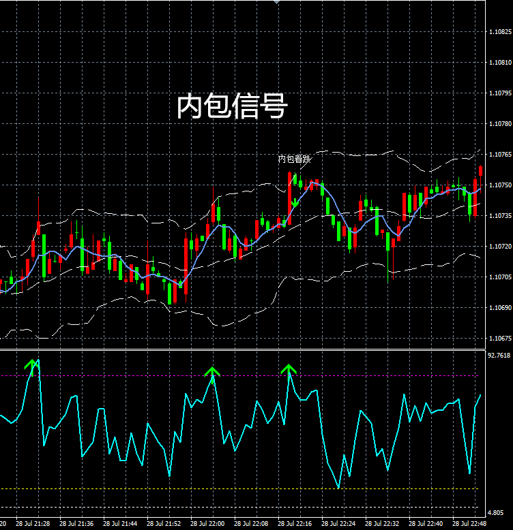Click price label 1.10735 on the price axis
The width and height of the screenshot is (513, 530).
tap(501, 216)
